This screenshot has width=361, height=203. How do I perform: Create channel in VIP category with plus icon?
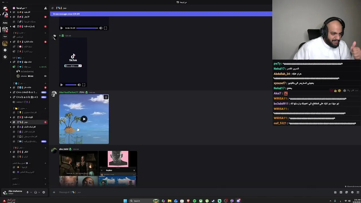[x=45, y=58]
